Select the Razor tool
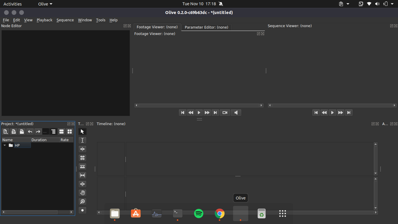 tap(82, 167)
